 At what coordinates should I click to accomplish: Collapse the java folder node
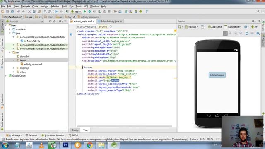point(10,33)
